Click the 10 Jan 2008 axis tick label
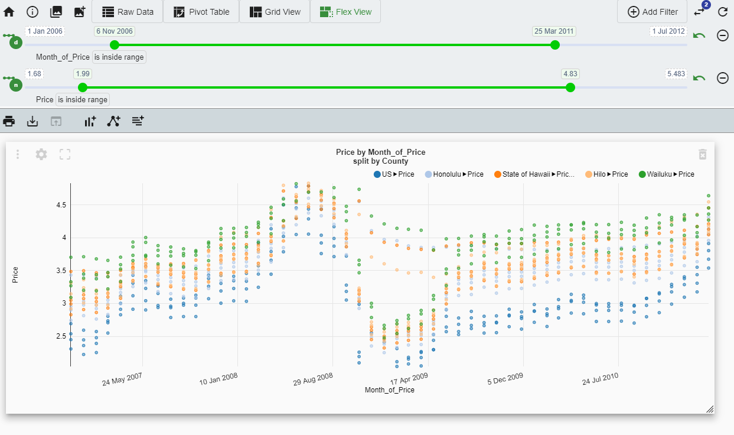 [x=218, y=378]
